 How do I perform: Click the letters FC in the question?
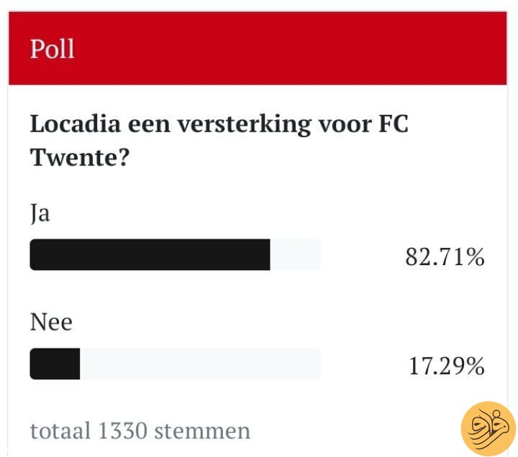click(394, 124)
